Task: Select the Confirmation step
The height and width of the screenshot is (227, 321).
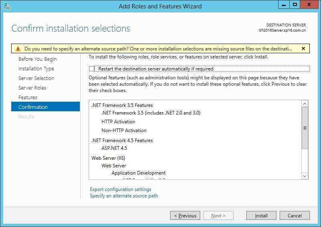Action: pos(45,107)
